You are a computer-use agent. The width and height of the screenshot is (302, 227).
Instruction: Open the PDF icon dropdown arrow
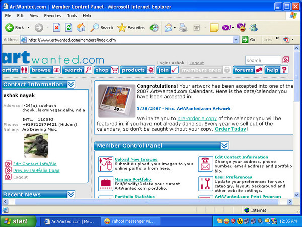(293, 40)
